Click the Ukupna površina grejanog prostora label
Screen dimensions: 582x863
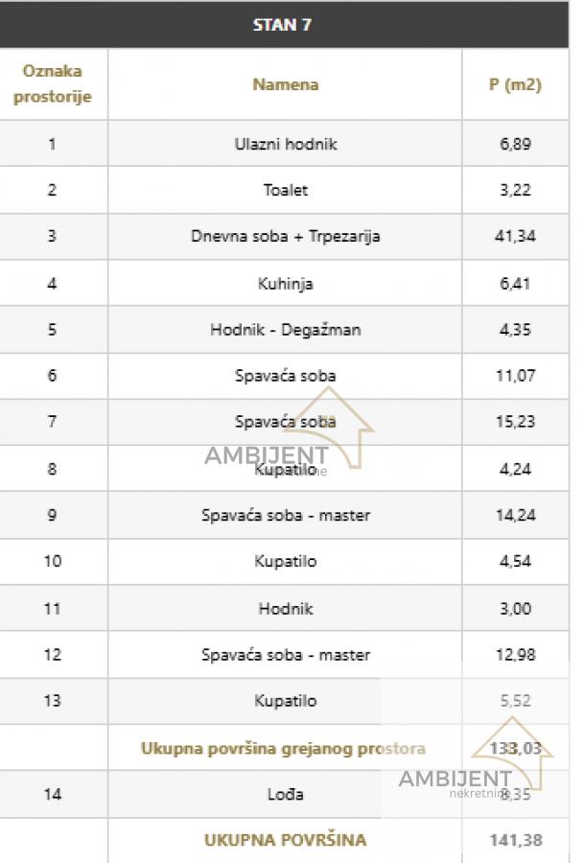point(284,748)
